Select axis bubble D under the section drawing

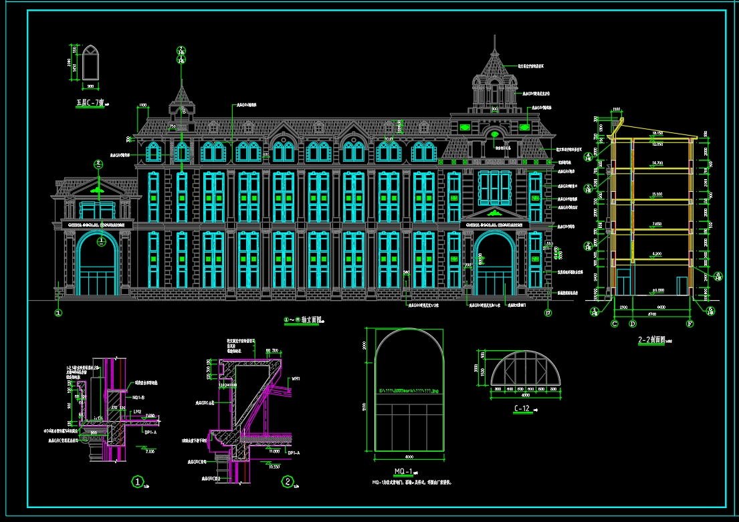pyautogui.click(x=632, y=324)
